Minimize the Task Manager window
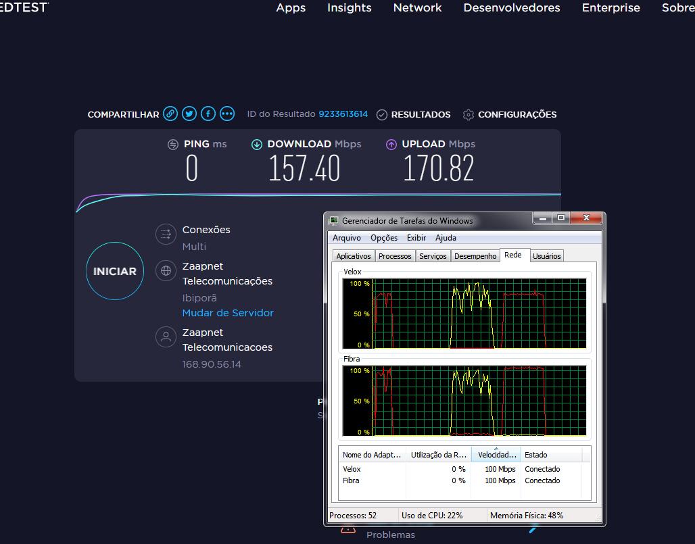Viewport: 695px width, 544px height. [x=543, y=218]
